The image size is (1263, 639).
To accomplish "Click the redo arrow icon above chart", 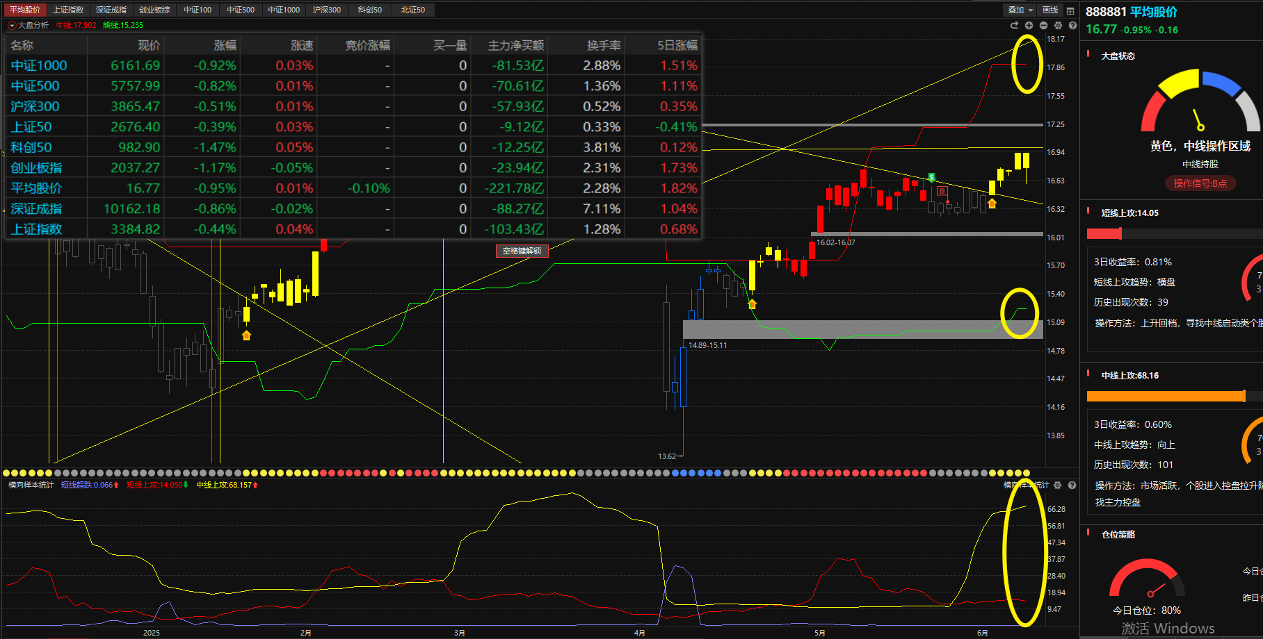I will 1014,25.
